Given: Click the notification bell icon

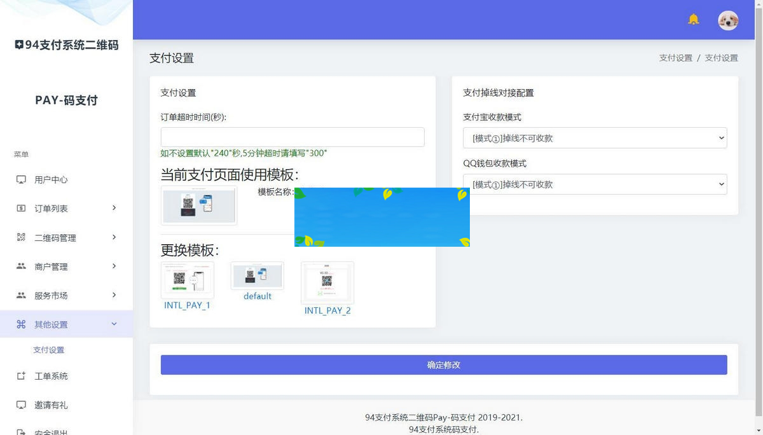Looking at the screenshot, I should [693, 20].
